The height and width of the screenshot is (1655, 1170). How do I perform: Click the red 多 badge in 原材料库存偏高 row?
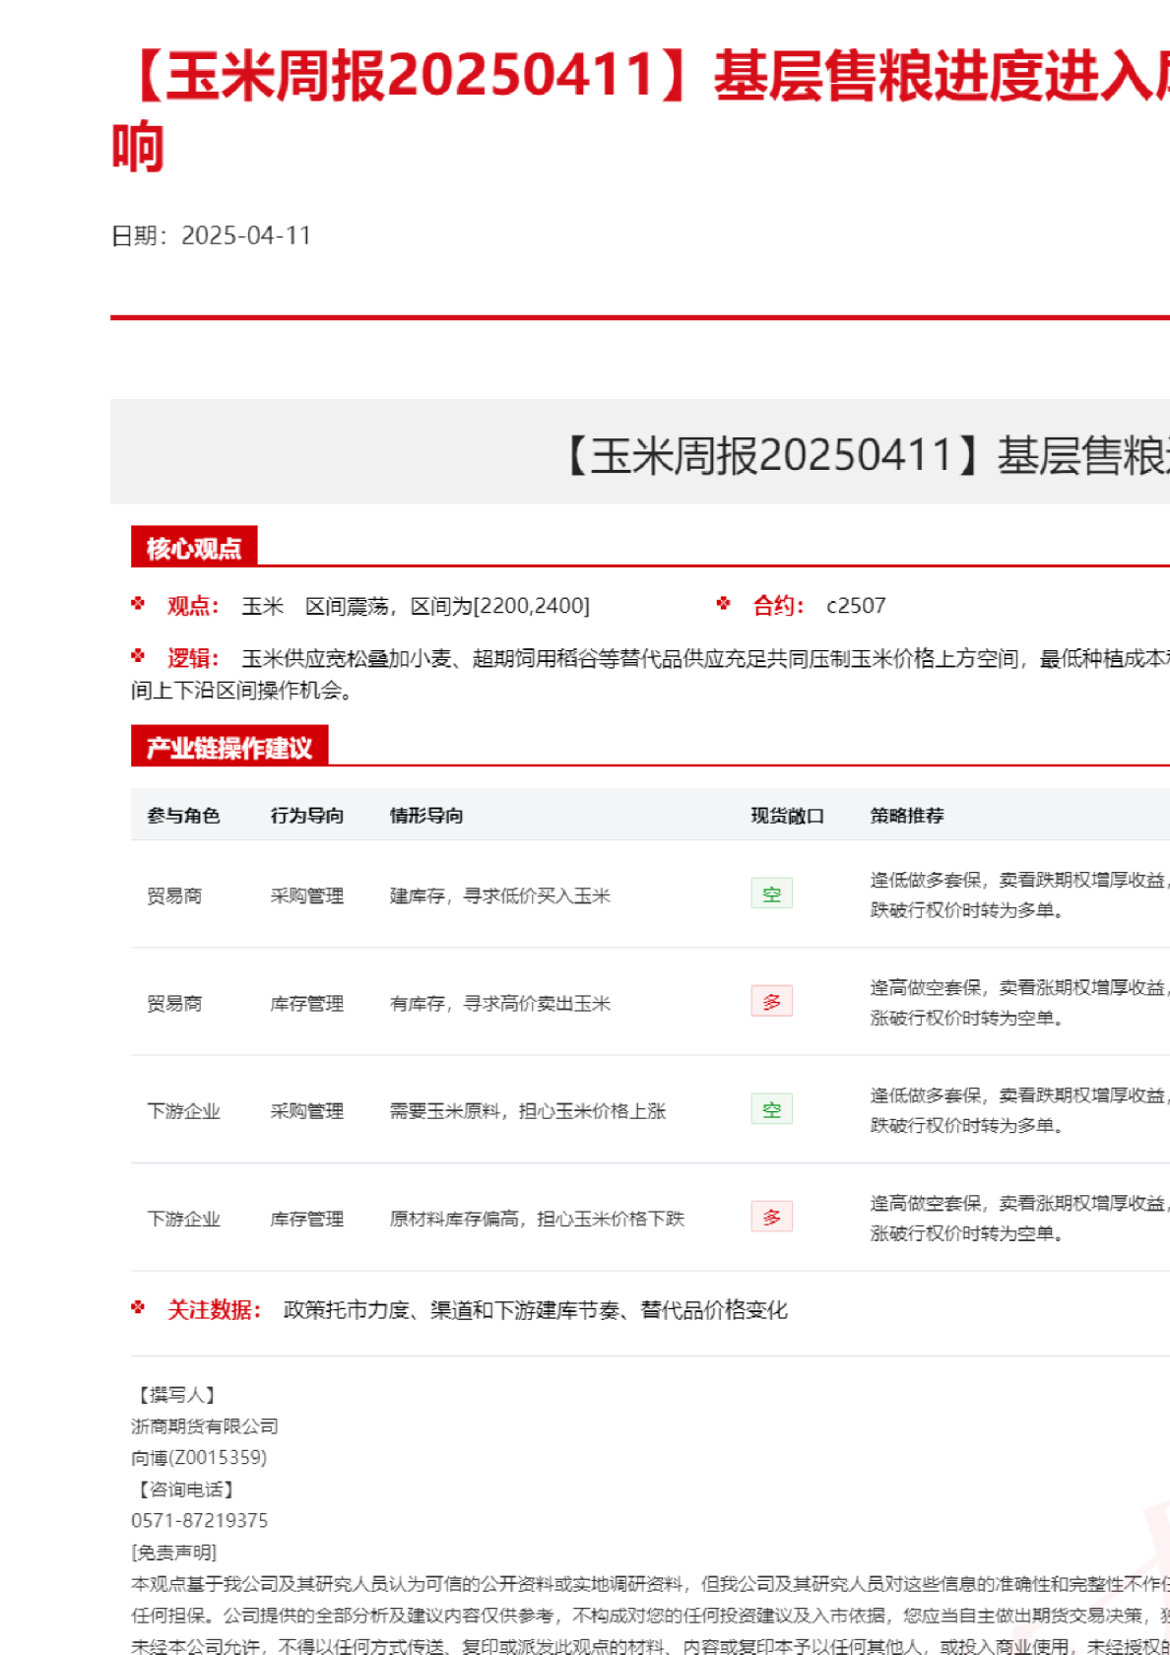pos(771,1218)
